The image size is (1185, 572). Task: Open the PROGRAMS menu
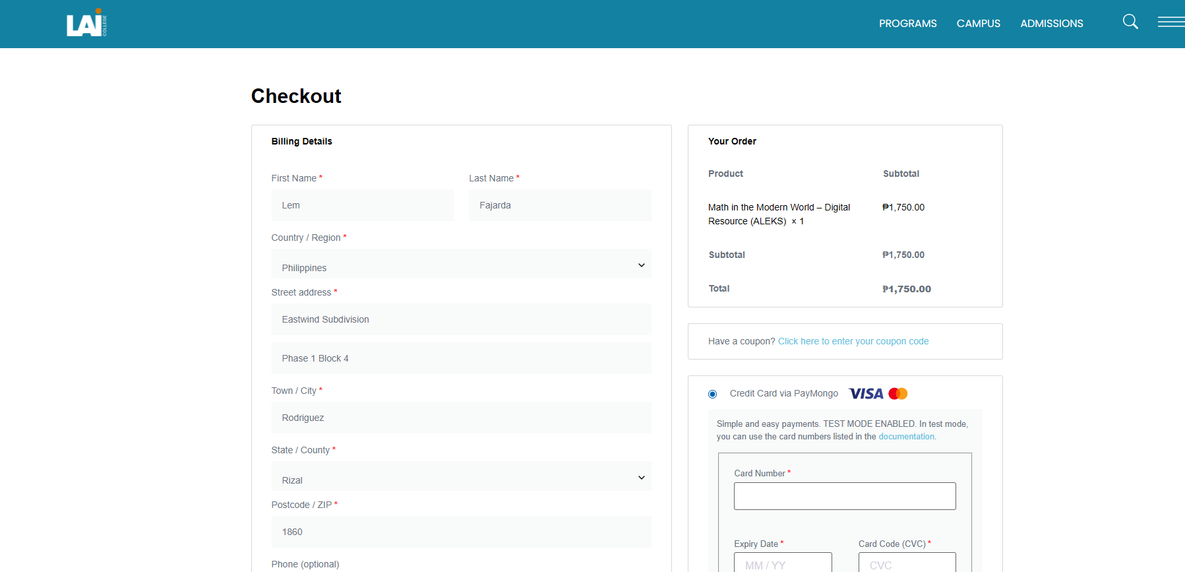click(907, 24)
